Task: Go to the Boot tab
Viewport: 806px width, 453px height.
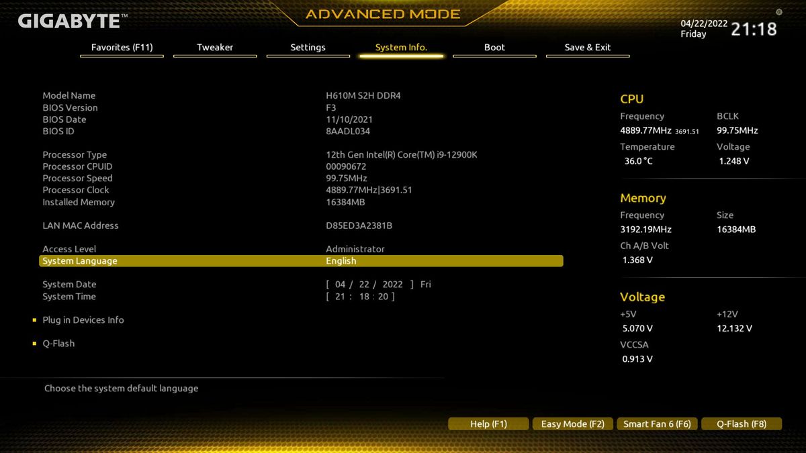Action: click(494, 48)
